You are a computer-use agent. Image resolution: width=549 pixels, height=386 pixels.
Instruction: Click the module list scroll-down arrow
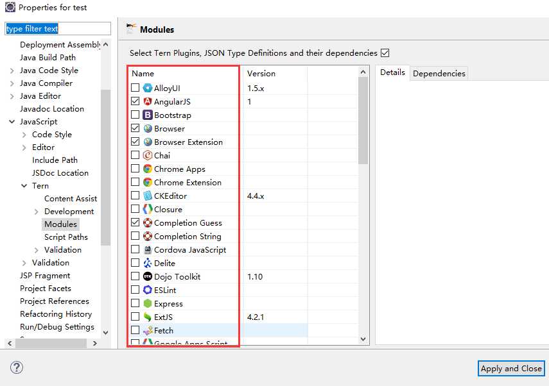363,339
